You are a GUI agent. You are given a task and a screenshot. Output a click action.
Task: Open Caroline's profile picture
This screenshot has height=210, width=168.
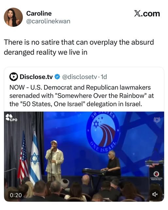click(x=13, y=17)
